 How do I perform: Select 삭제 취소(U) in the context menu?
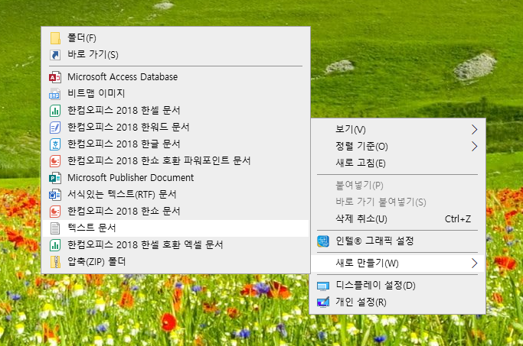tap(397, 219)
